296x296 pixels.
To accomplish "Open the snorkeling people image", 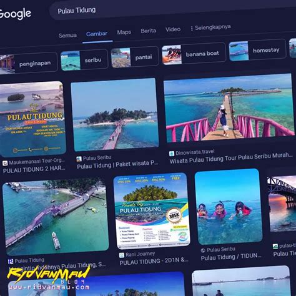I will [229, 207].
